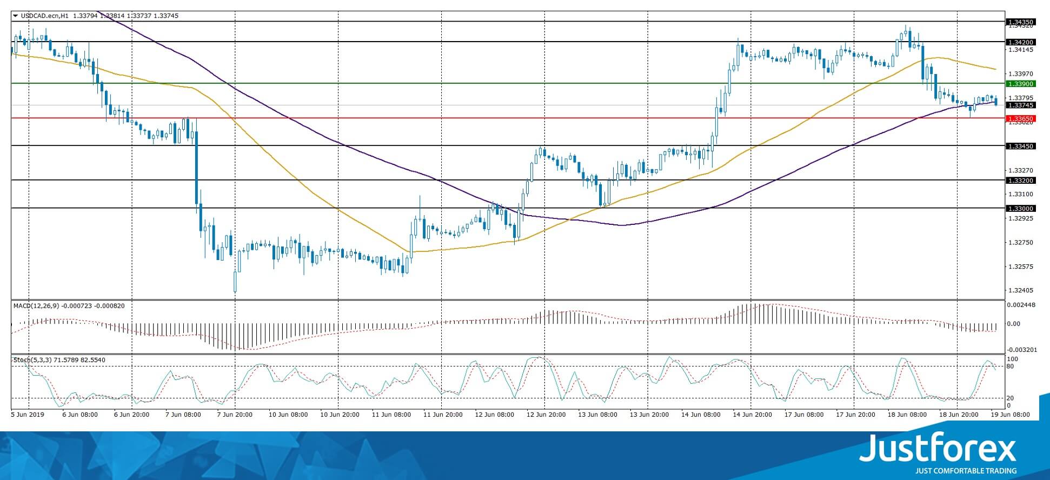
Task: Click the 11 Jun 08:00 time label
Action: tap(391, 415)
